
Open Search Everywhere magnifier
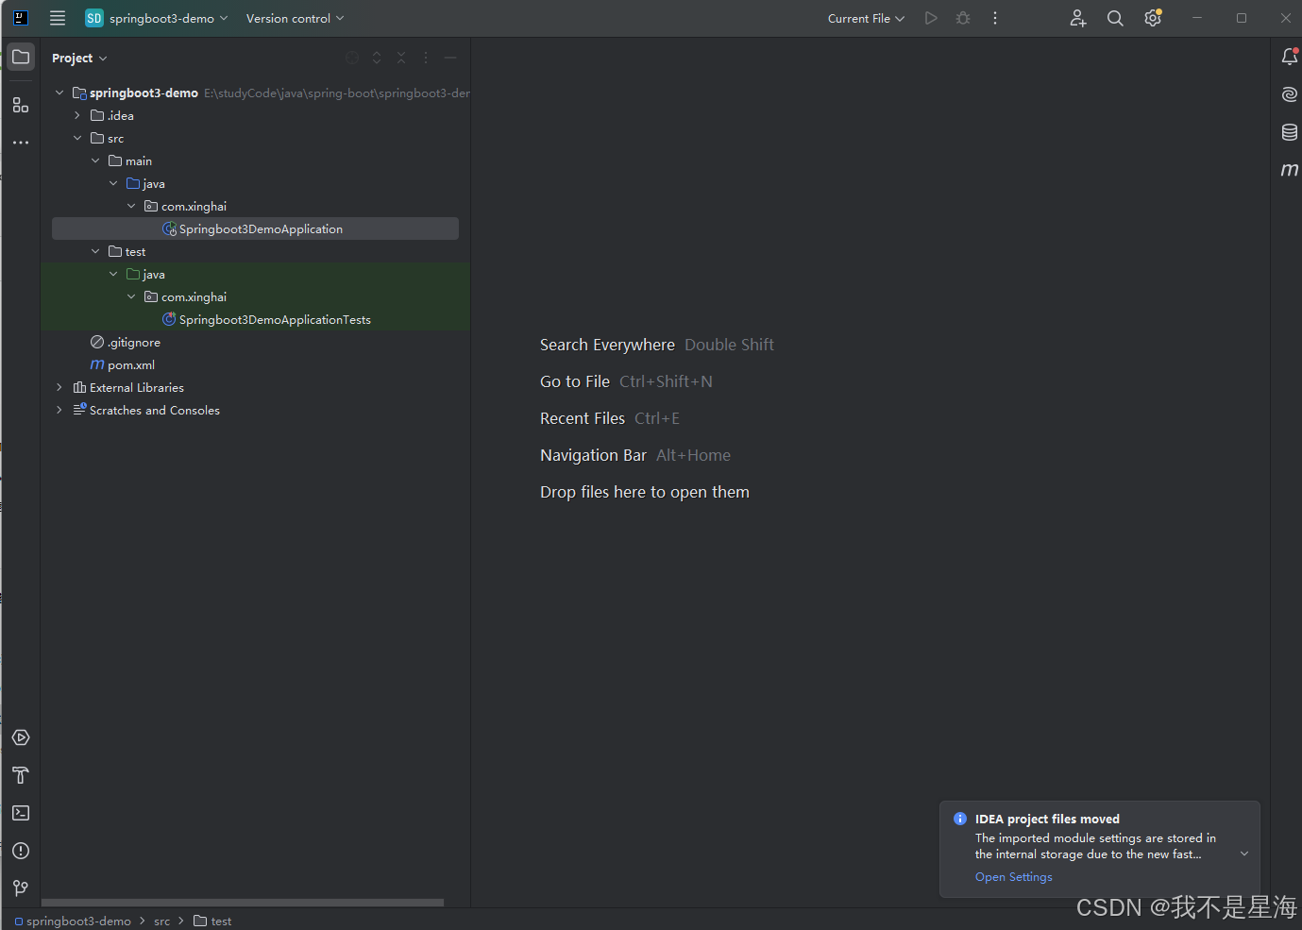point(1115,18)
